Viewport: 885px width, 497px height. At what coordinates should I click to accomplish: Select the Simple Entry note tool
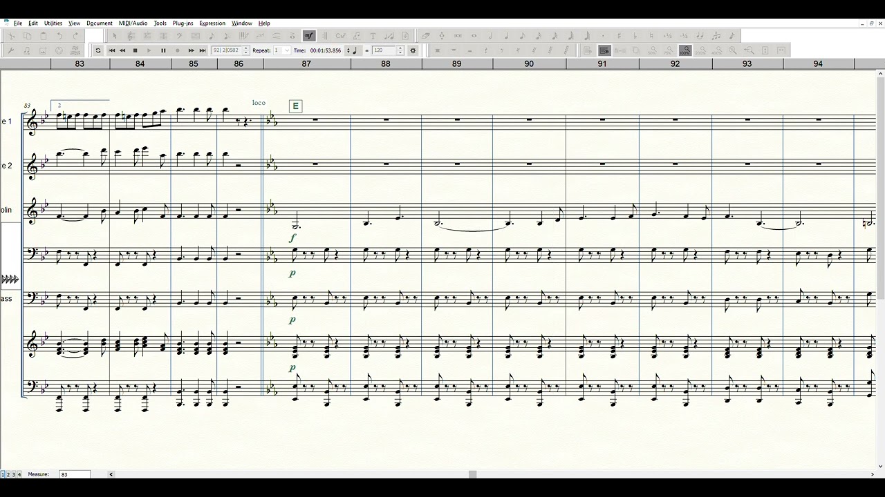click(x=212, y=36)
